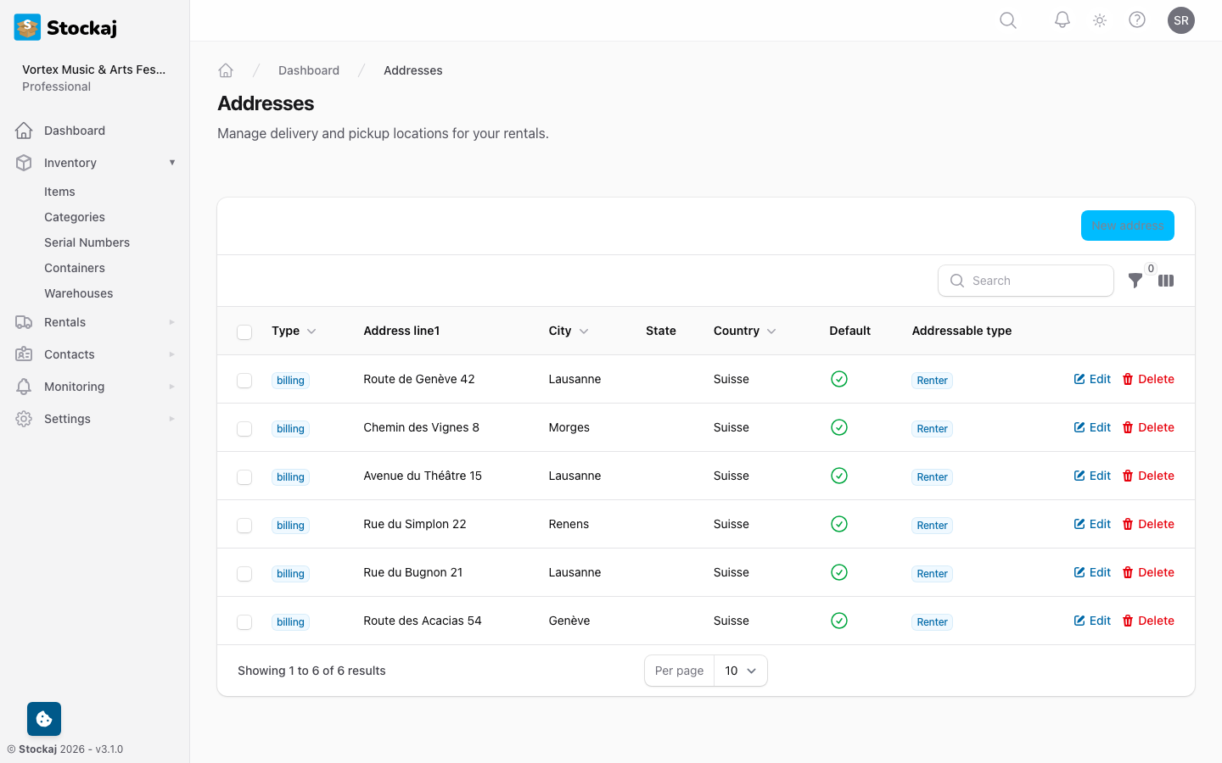The image size is (1222, 763).
Task: Go to Warehouses in the sidebar
Action: click(78, 292)
